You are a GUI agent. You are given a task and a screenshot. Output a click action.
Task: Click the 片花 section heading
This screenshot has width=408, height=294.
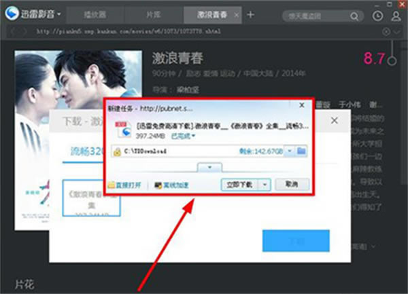pyautogui.click(x=24, y=284)
